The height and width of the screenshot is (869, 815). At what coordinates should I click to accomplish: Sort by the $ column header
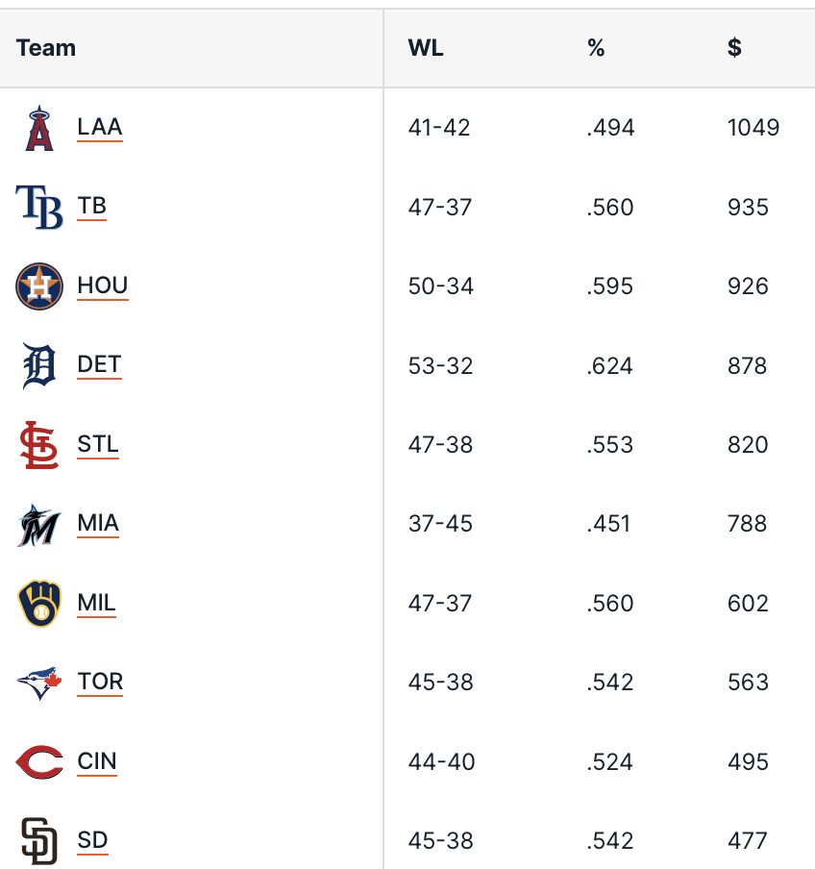coord(734,48)
